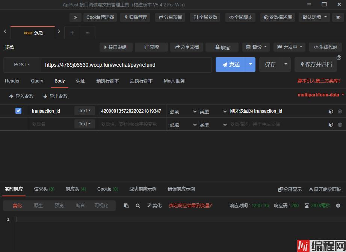Screen dimensions: 346x252
Task: Delete the transaction_id parameter row
Action: click(x=340, y=111)
